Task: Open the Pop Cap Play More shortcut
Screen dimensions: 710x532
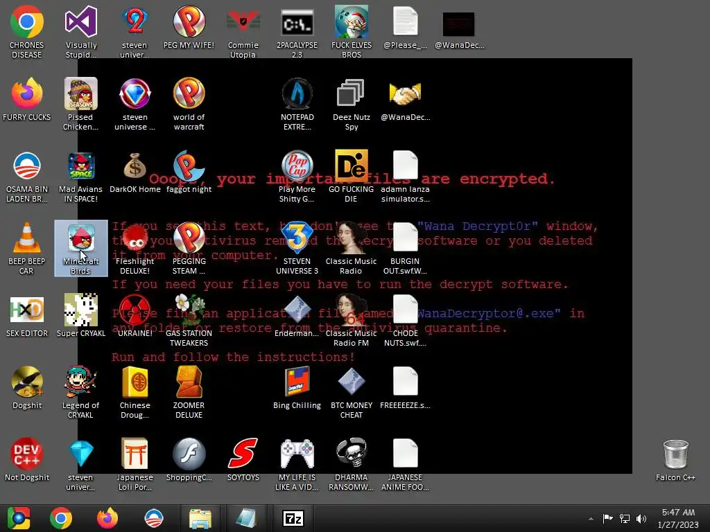Action: point(297,166)
